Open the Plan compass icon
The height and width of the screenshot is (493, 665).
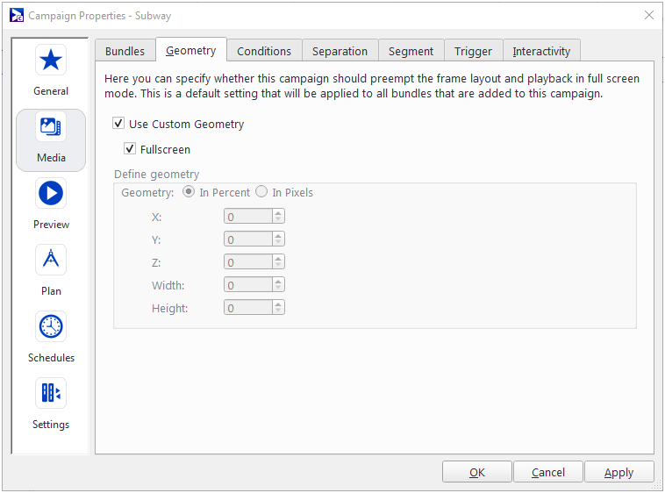(x=51, y=261)
